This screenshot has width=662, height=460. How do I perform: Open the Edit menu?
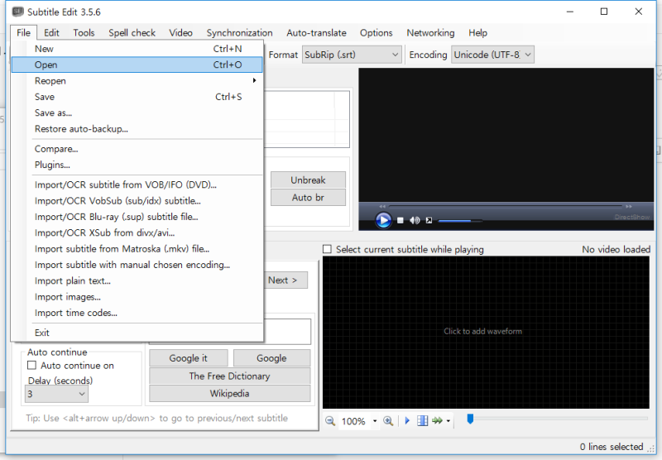click(x=51, y=33)
